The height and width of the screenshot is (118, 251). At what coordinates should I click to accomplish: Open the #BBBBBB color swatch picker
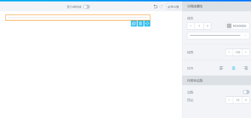229,26
